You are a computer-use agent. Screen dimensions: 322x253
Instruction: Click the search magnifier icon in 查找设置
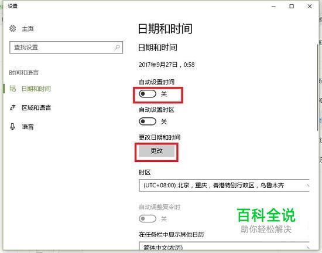(x=117, y=48)
